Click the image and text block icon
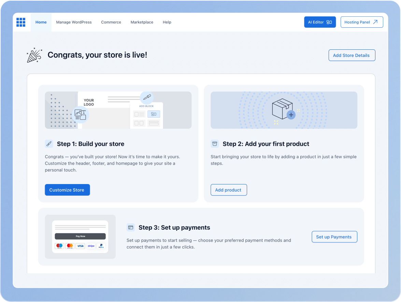Screen dimensions: 401x302 80,115
